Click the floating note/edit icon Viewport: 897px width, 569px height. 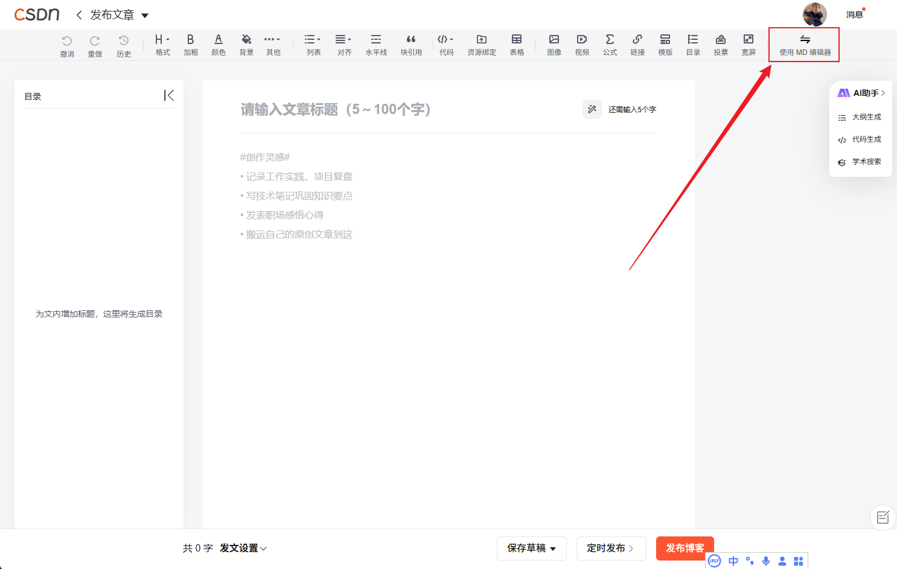click(883, 517)
